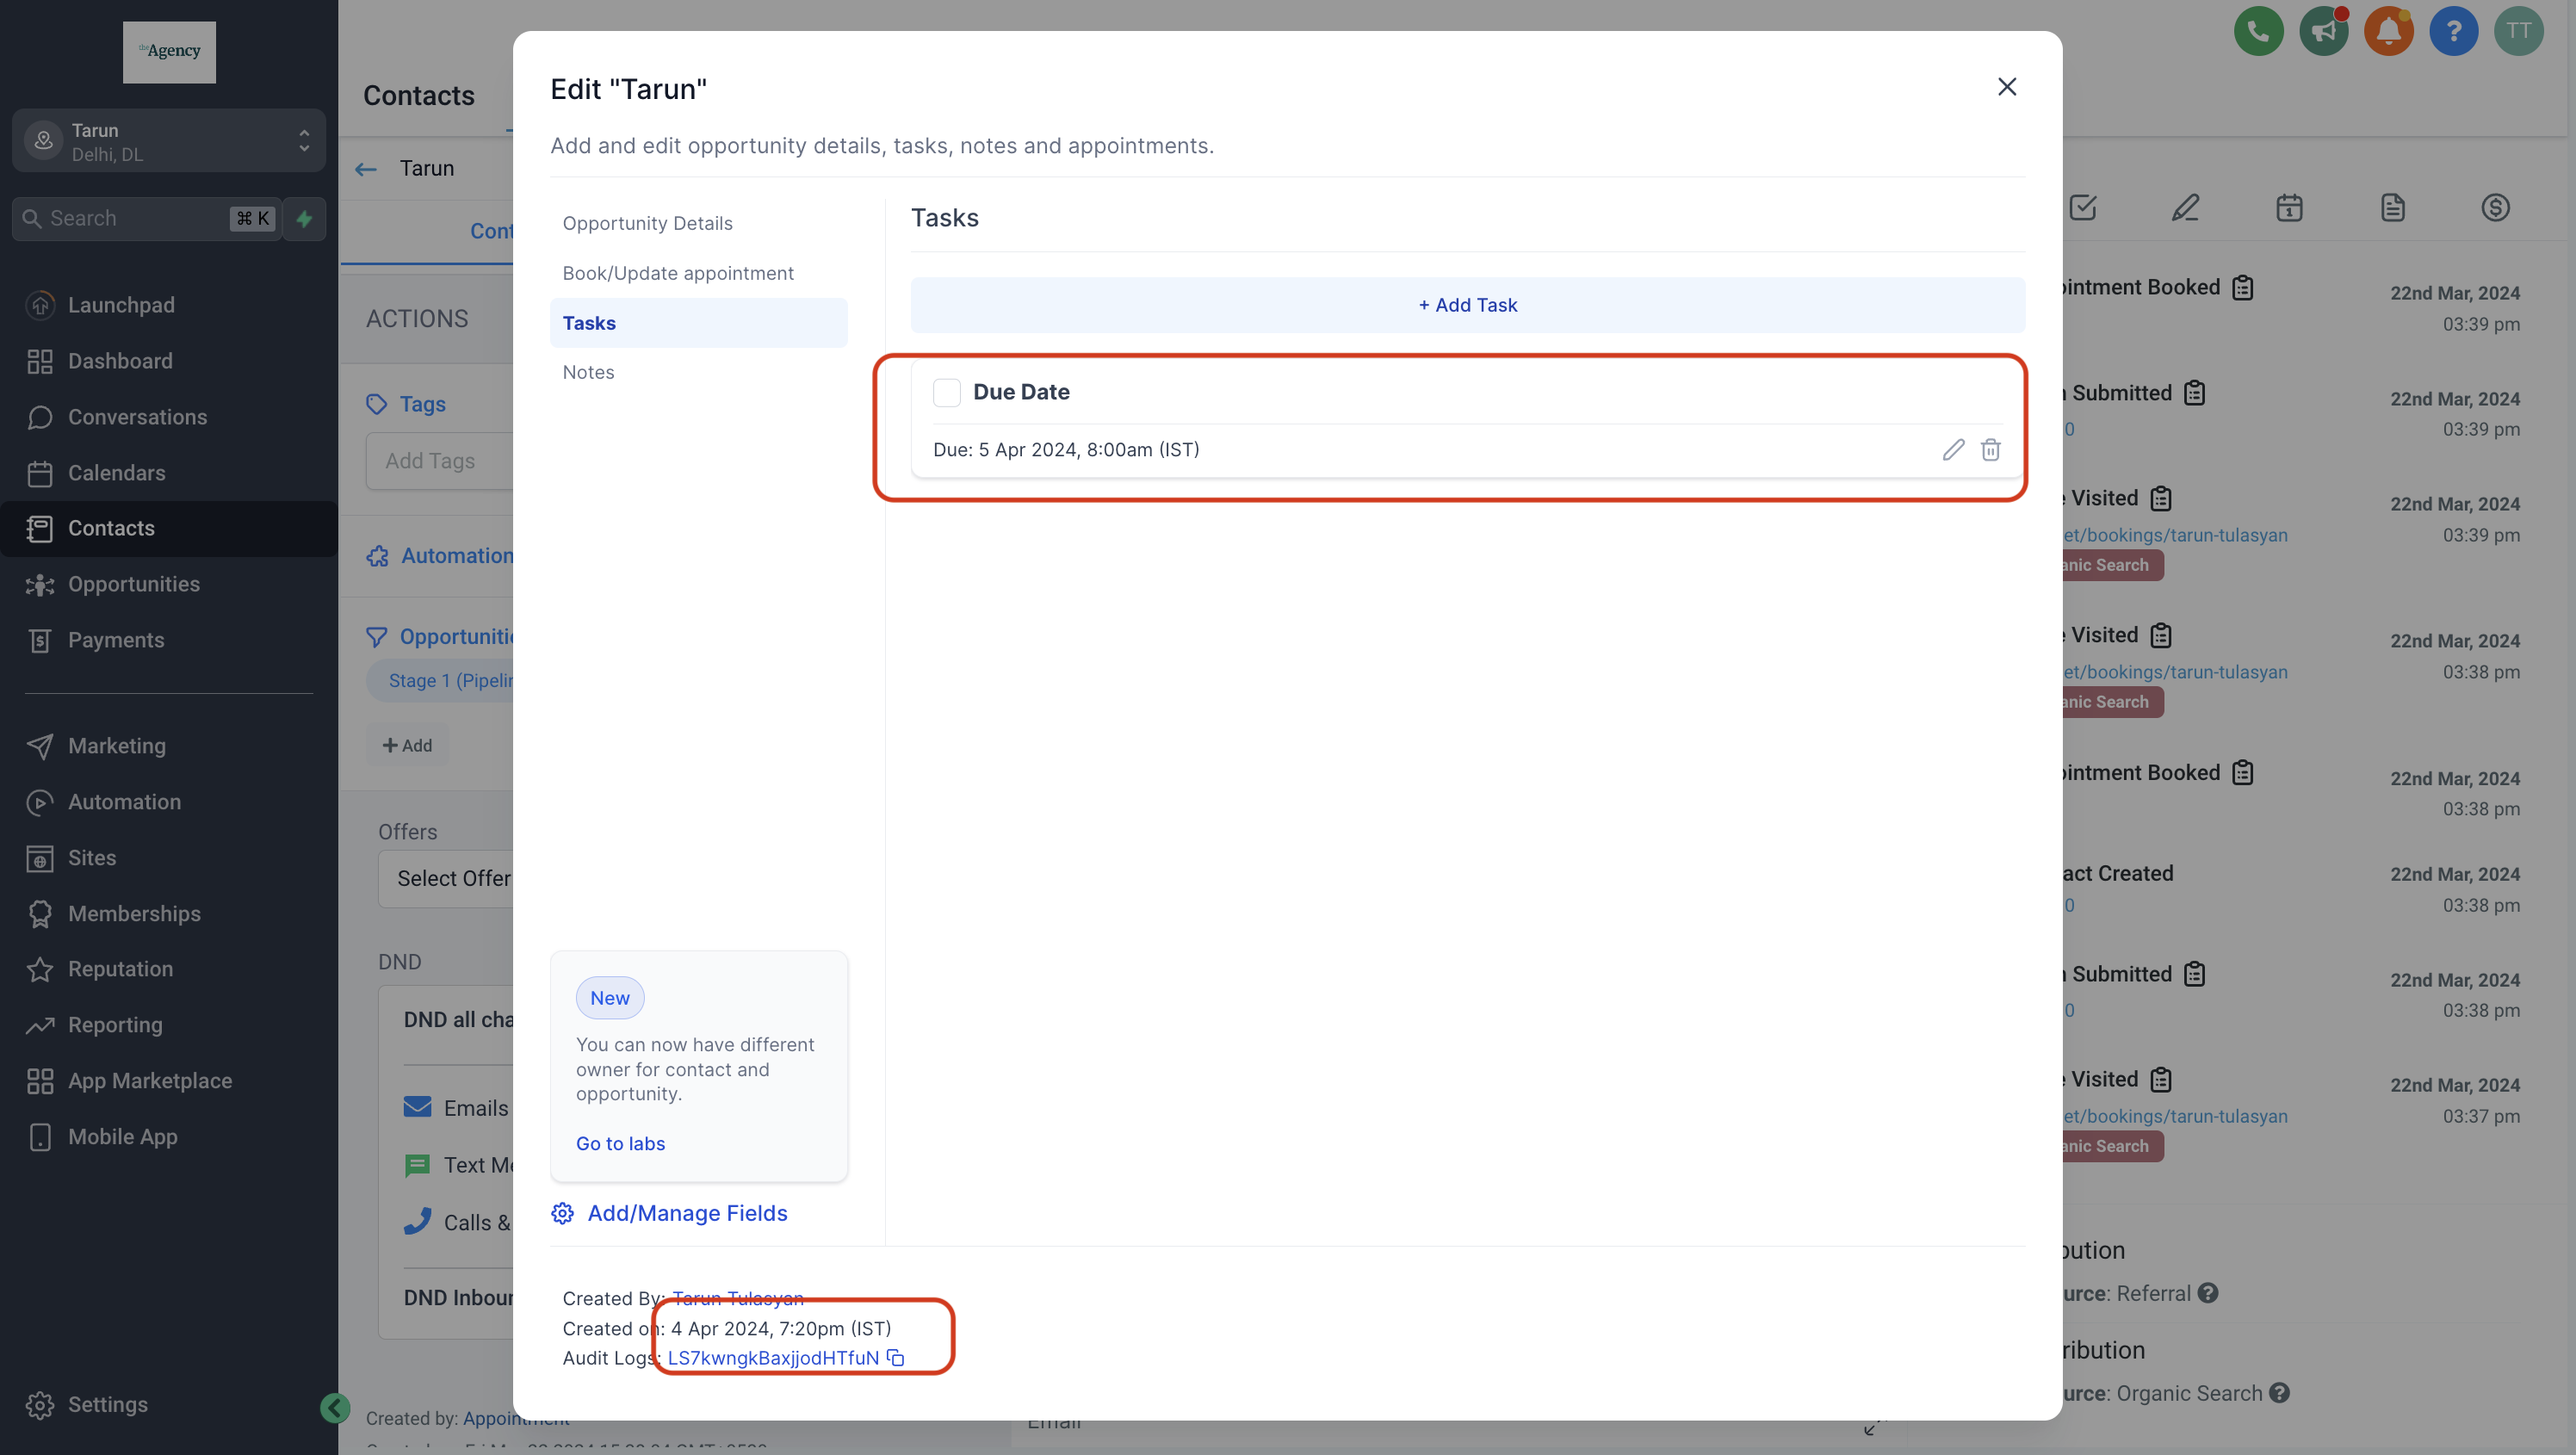Image resolution: width=2576 pixels, height=1455 pixels.
Task: Select Book/Update appointment menu item
Action: click(678, 273)
